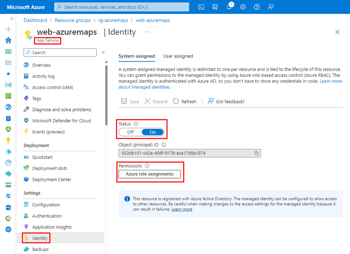
Task: Open the DNS zones sidebar icon
Action: [8, 229]
